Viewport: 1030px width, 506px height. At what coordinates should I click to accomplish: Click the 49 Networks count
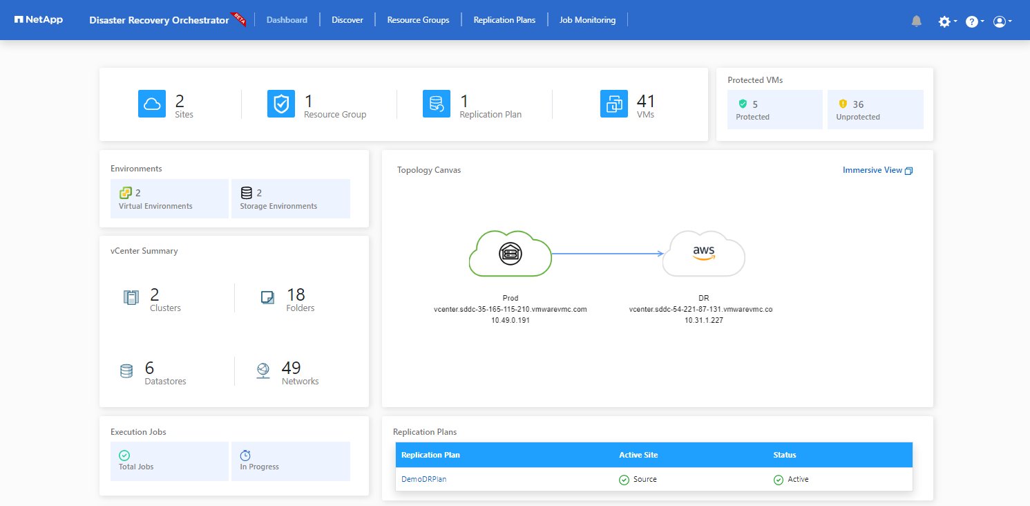pyautogui.click(x=291, y=368)
